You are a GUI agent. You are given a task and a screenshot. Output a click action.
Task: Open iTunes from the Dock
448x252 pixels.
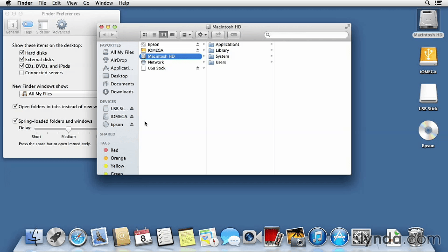click(317, 237)
